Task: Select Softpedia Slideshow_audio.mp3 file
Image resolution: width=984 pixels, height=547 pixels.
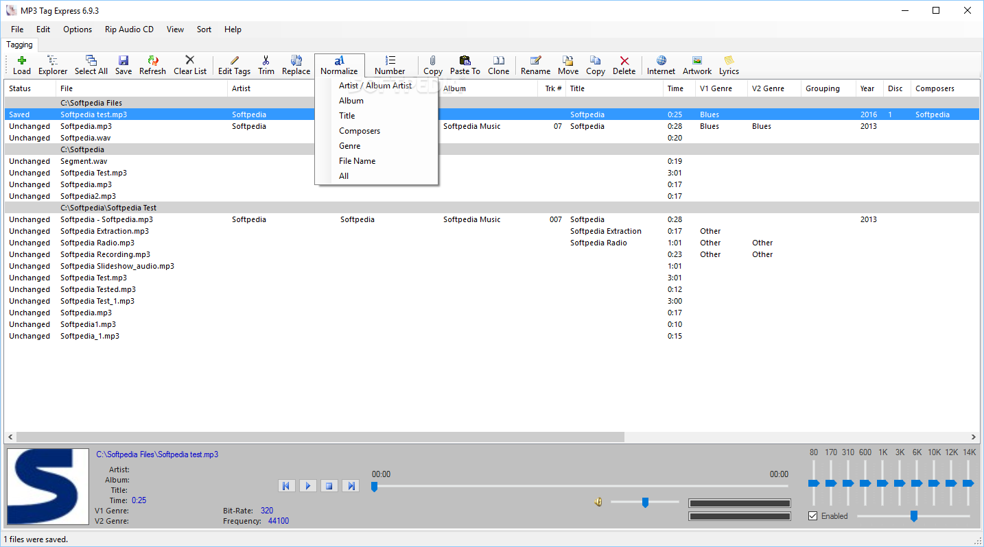Action: coord(492,266)
